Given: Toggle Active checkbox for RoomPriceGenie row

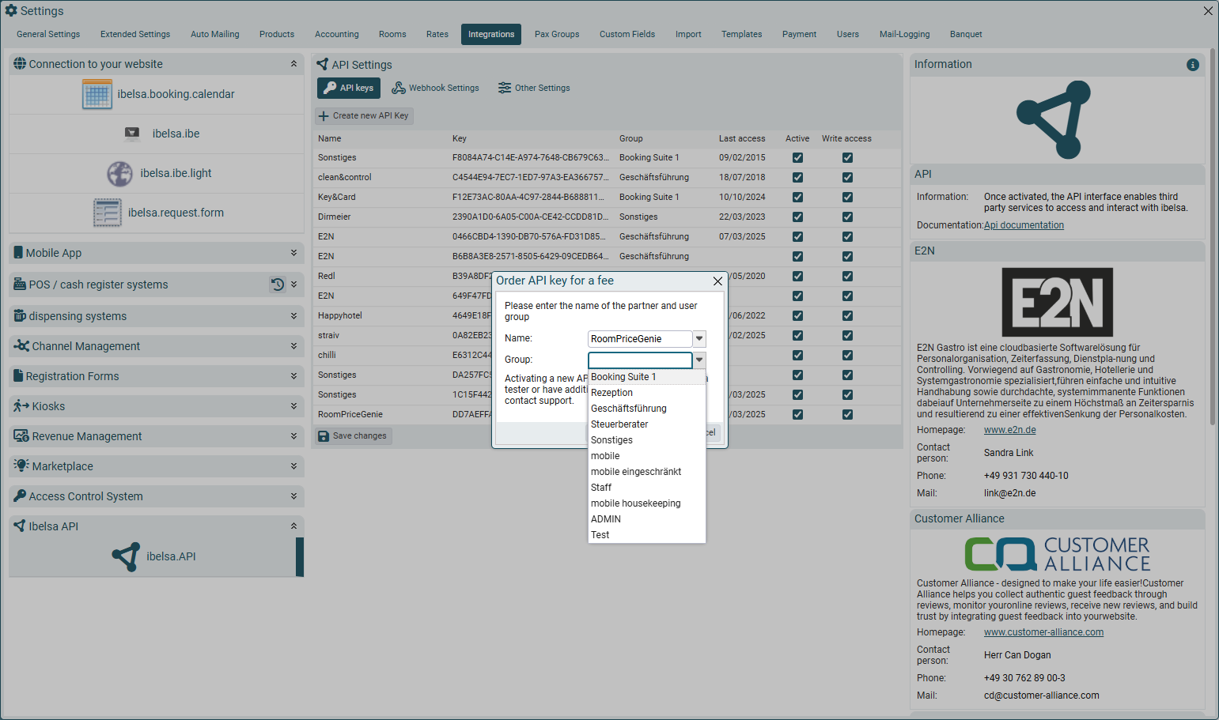Looking at the screenshot, I should 797,415.
